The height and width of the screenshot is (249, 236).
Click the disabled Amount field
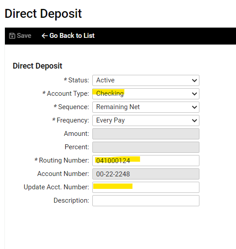tap(146, 134)
